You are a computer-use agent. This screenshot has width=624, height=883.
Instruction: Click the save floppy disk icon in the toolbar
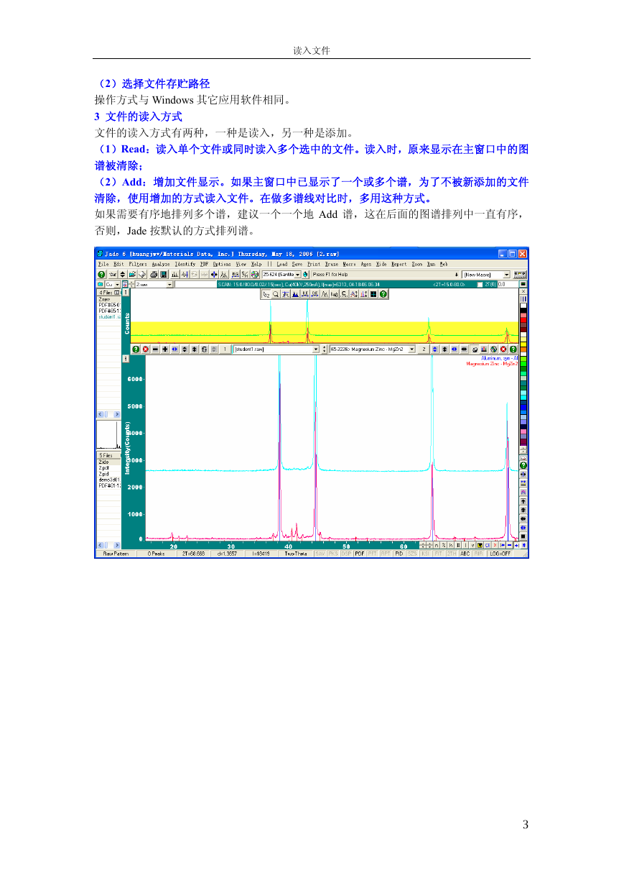(163, 275)
